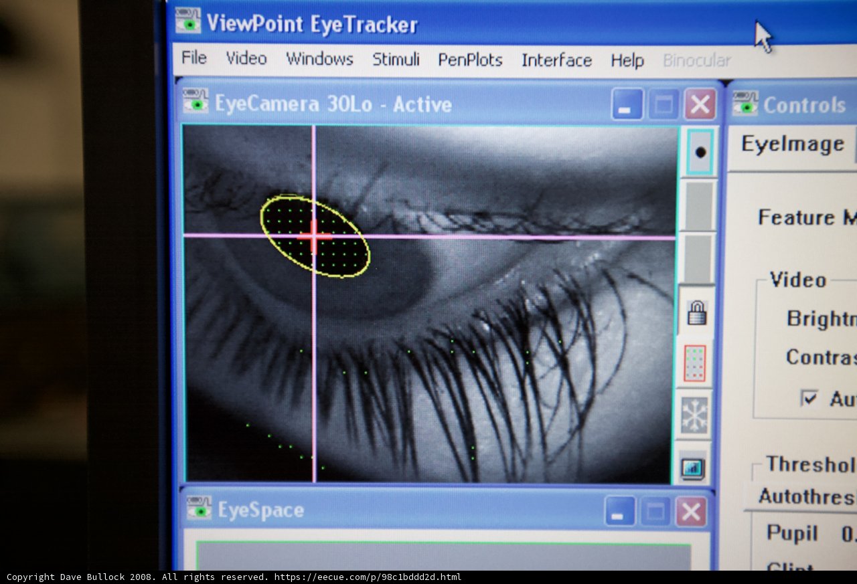Open the Video menu

pos(246,59)
